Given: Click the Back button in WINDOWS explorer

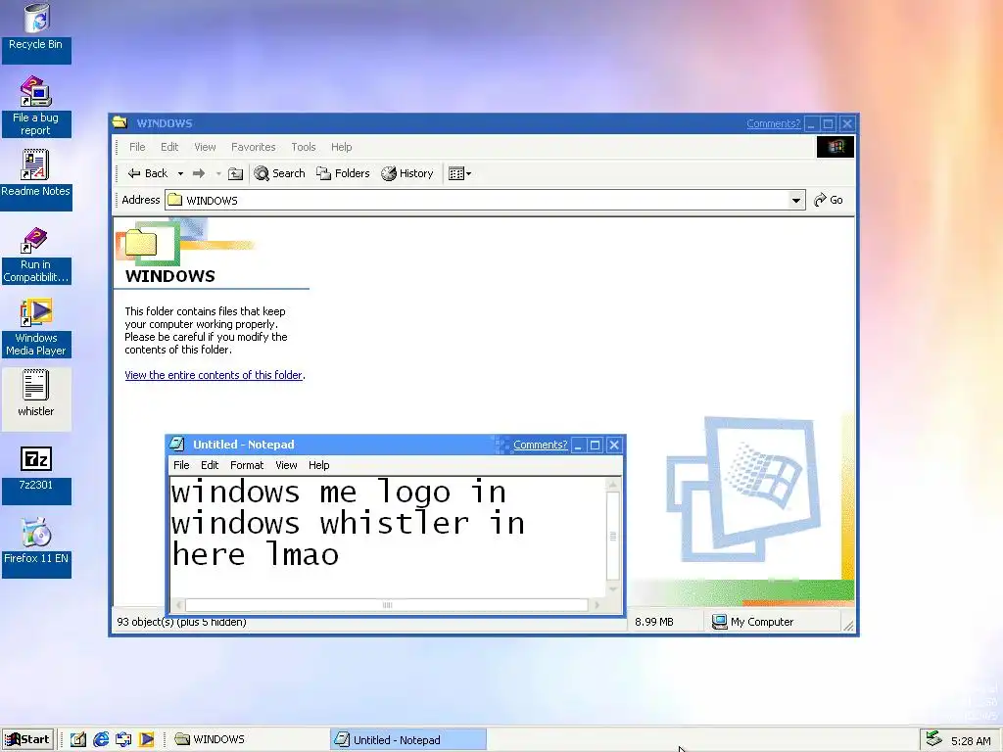Looking at the screenshot, I should [x=148, y=173].
